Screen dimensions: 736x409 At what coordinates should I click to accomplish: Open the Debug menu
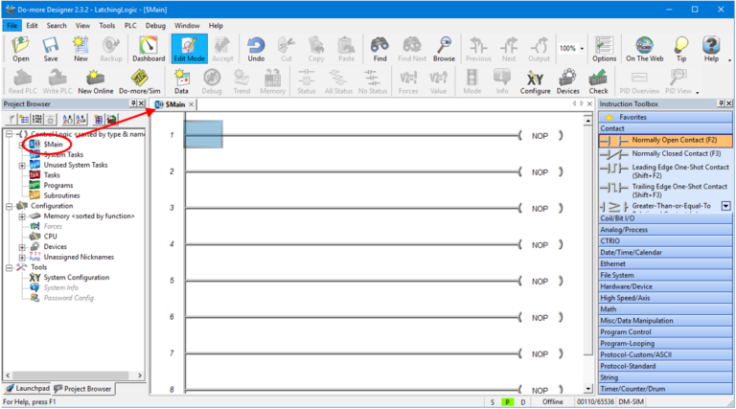(155, 25)
